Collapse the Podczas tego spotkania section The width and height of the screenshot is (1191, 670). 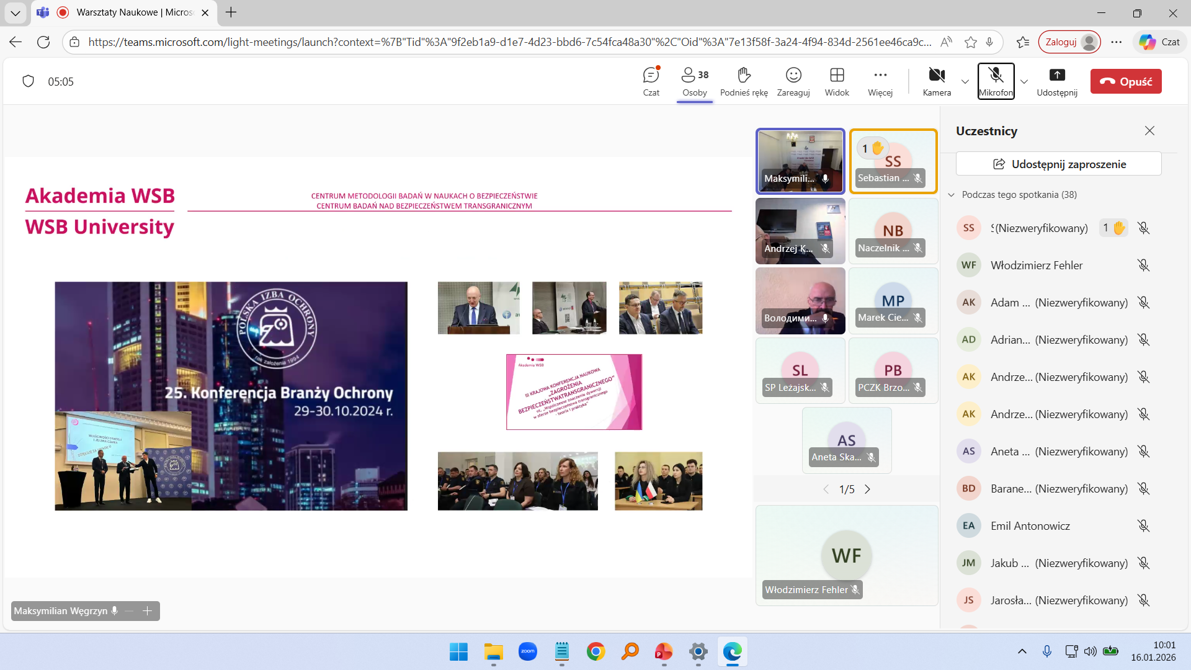point(952,195)
